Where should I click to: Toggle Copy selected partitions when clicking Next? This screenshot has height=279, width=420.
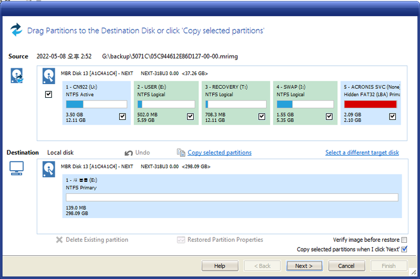[404, 249]
